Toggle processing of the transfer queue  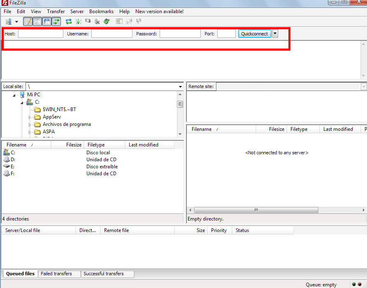point(79,21)
